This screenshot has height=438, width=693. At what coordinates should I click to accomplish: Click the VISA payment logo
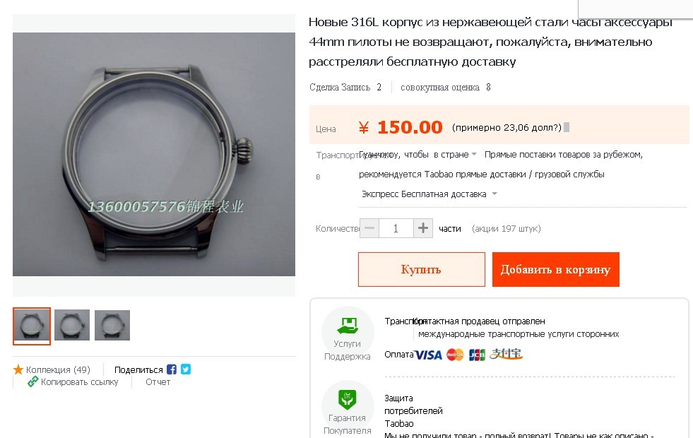coord(428,355)
